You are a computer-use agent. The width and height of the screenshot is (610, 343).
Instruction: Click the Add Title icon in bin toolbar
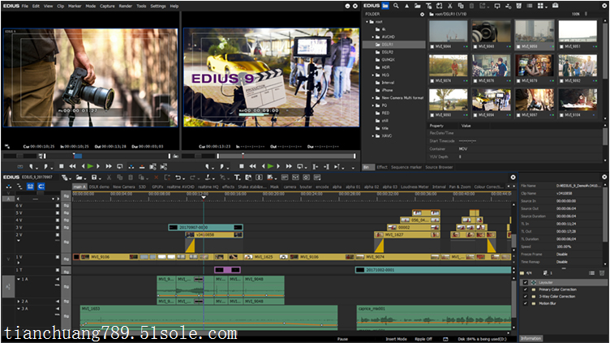pos(428,6)
